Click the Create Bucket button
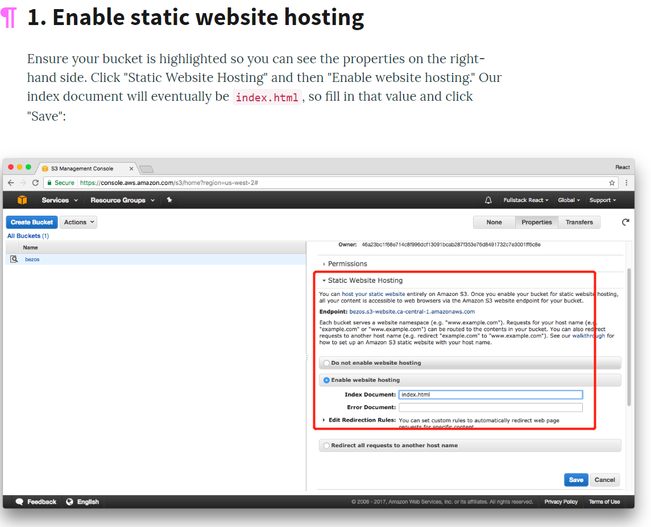 pyautogui.click(x=32, y=223)
